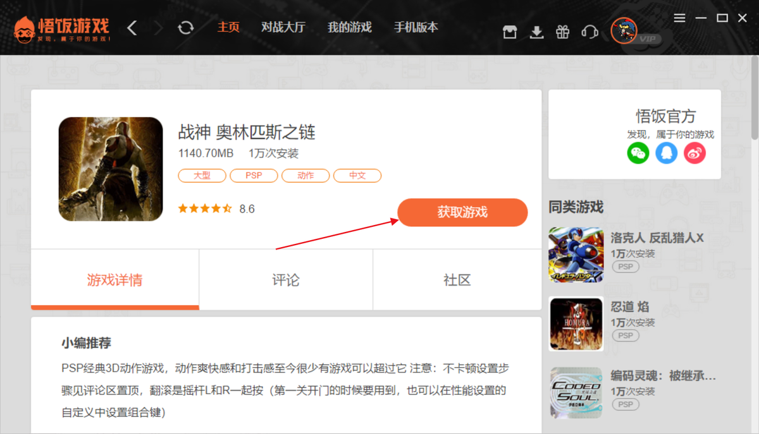Open the WeChat official icon
Image resolution: width=759 pixels, height=434 pixels.
[x=638, y=153]
